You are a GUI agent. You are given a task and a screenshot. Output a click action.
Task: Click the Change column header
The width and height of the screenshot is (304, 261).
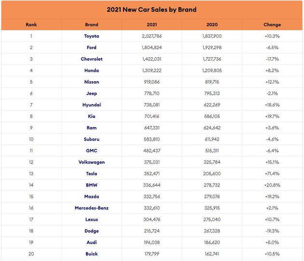click(x=272, y=25)
